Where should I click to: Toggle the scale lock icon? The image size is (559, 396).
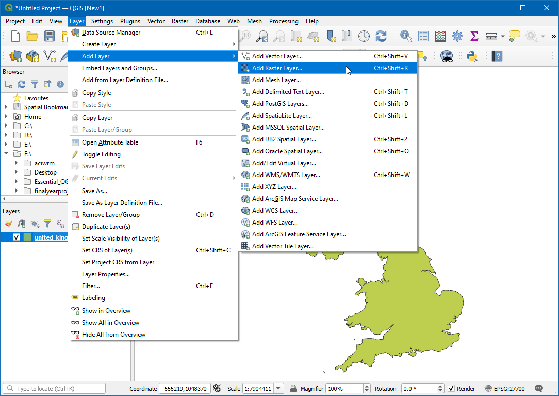(x=293, y=389)
